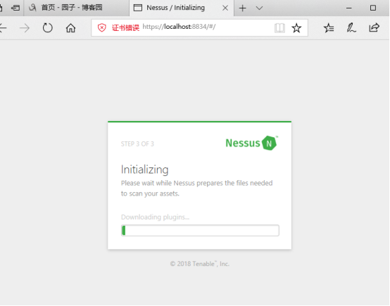Go to the browser home page
The height and width of the screenshot is (306, 390).
pos(70,28)
